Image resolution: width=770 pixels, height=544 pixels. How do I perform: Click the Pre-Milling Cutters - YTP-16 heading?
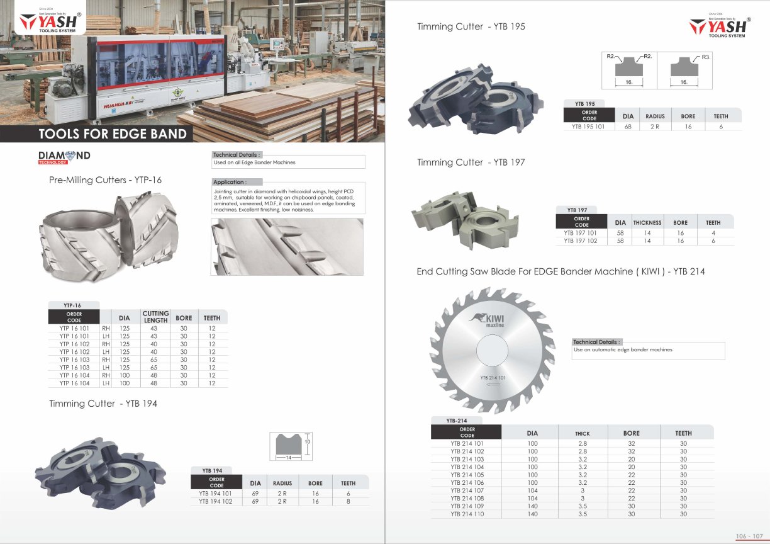[106, 179]
